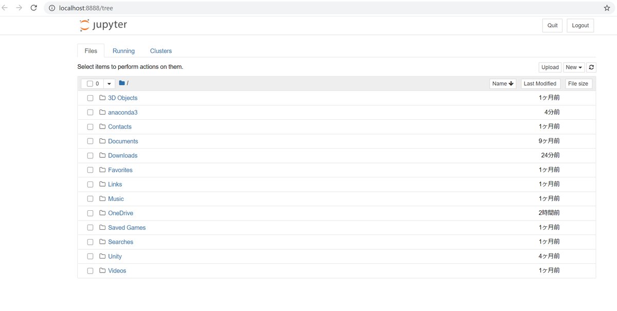Refresh the notebook file list
The width and height of the screenshot is (617, 311).
(591, 67)
